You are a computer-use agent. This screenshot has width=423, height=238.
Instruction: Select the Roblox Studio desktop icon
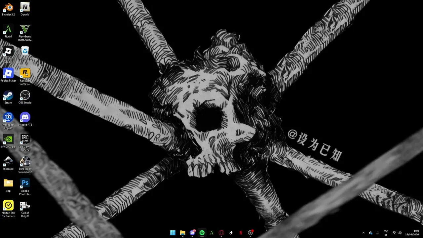[x=8, y=55]
